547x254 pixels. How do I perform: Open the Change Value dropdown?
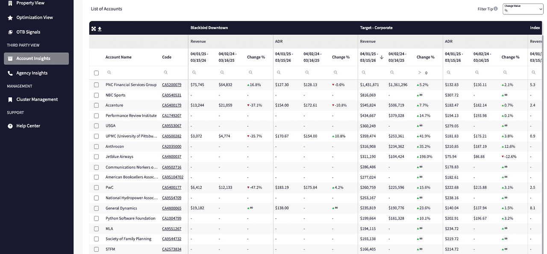click(523, 9)
